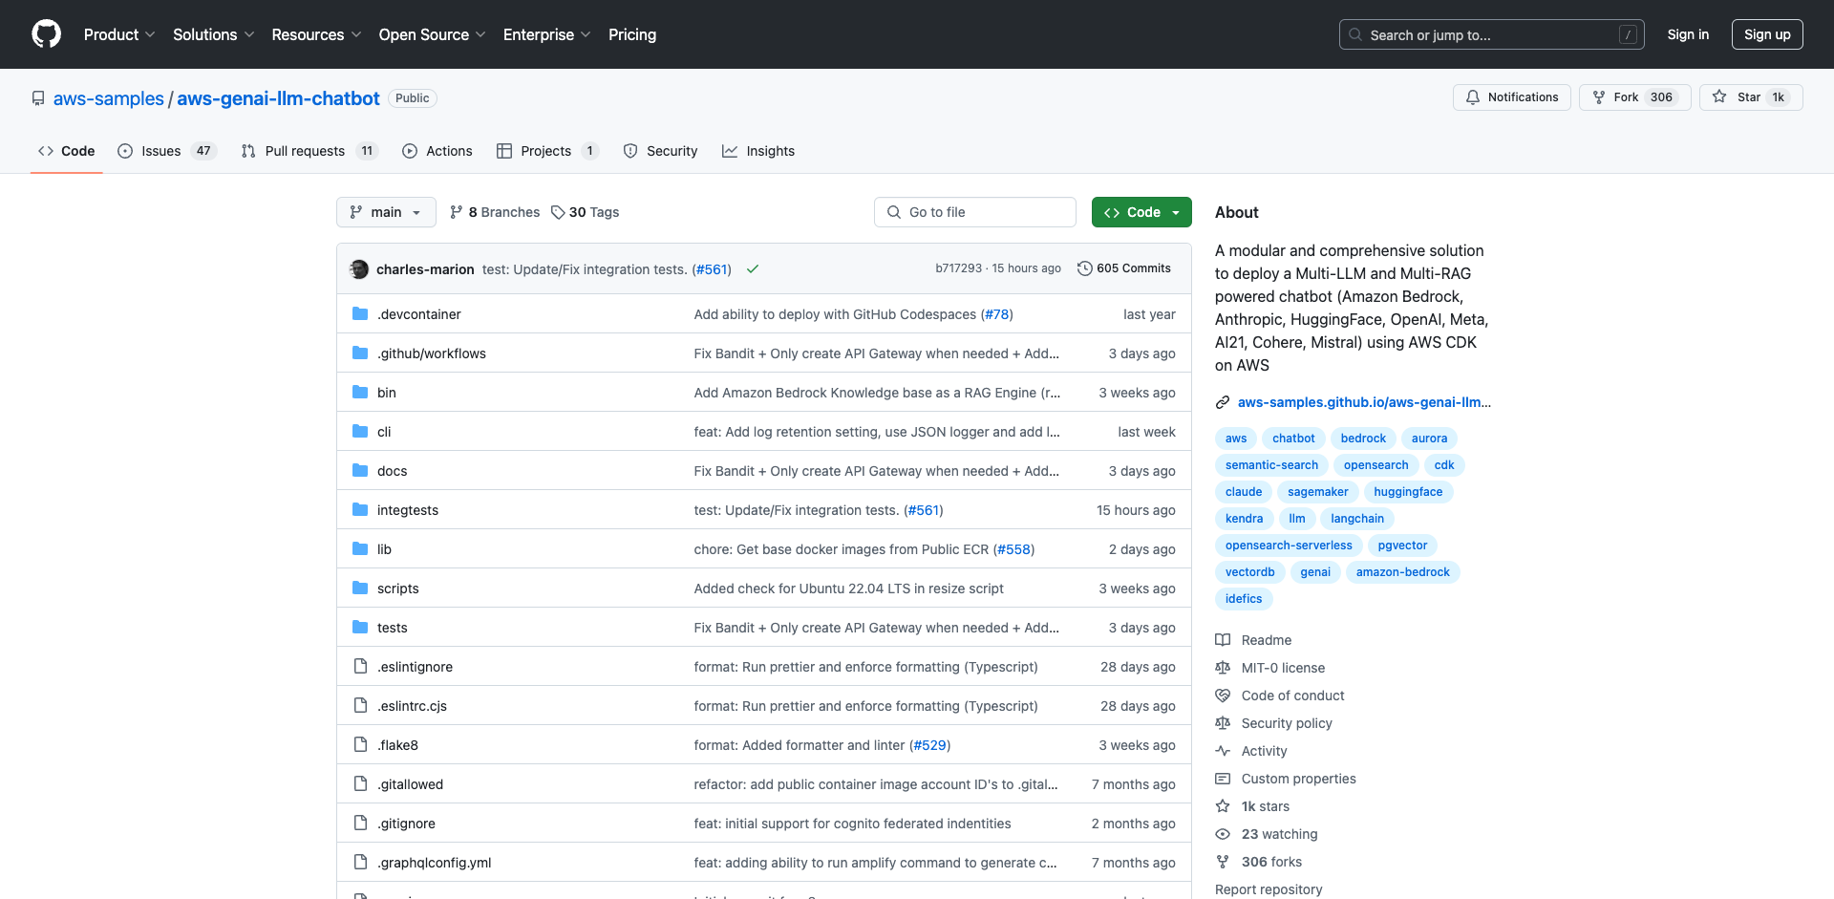Screen dimensions: 1834x899
Task: Expand the Product menu
Action: 118,34
